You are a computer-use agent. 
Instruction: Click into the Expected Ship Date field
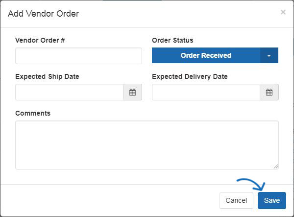(69, 92)
